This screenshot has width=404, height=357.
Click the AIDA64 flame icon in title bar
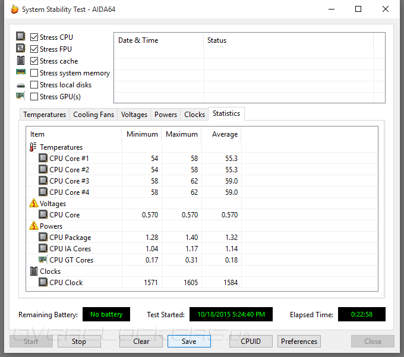pyautogui.click(x=15, y=10)
